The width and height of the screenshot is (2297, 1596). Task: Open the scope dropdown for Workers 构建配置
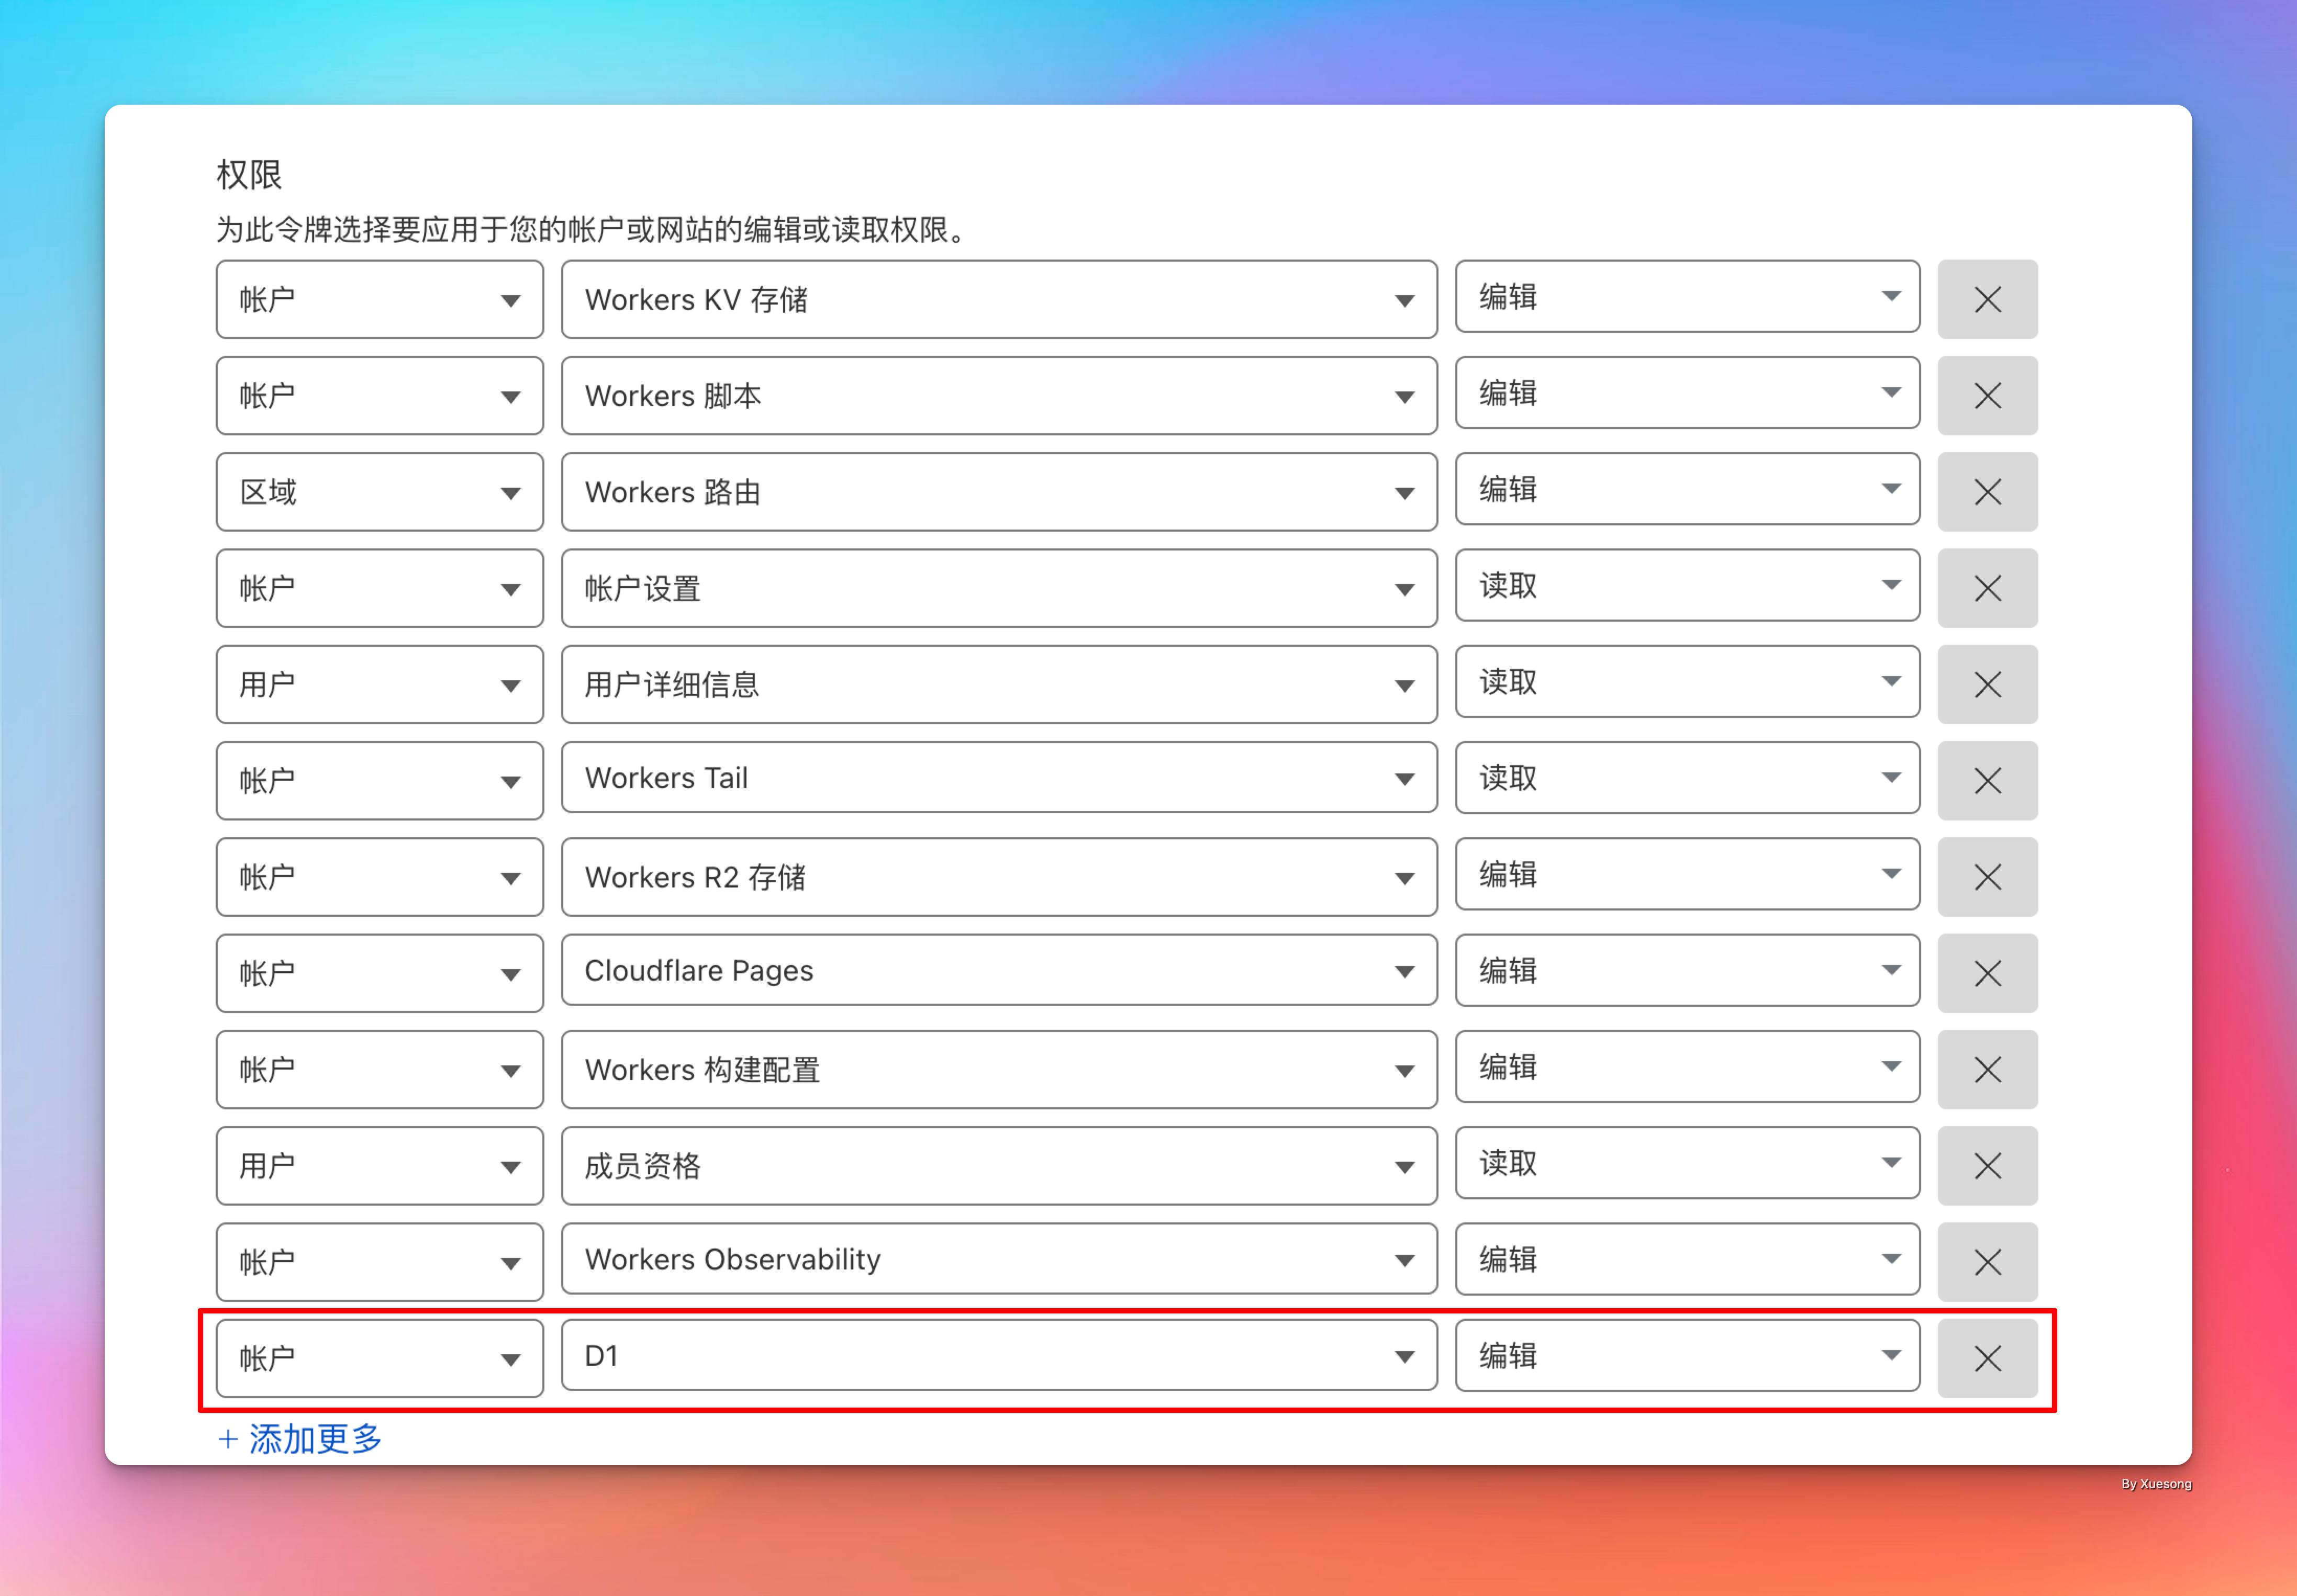[x=380, y=1069]
